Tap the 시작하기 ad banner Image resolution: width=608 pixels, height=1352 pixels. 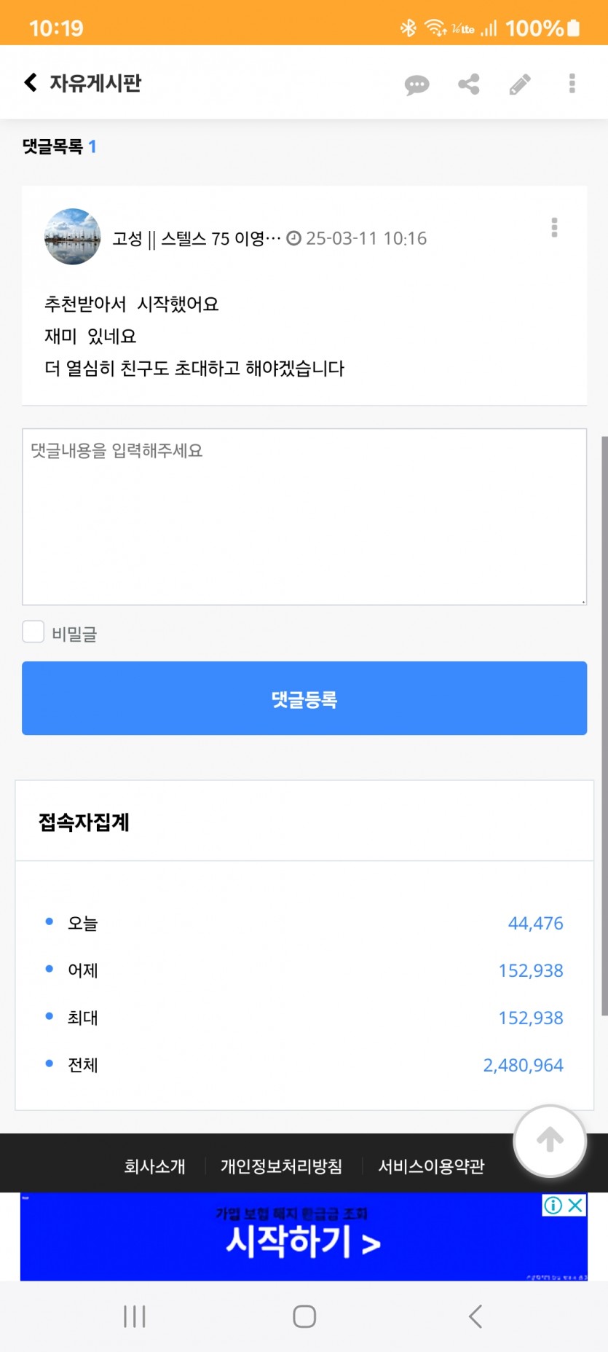pos(304,1236)
